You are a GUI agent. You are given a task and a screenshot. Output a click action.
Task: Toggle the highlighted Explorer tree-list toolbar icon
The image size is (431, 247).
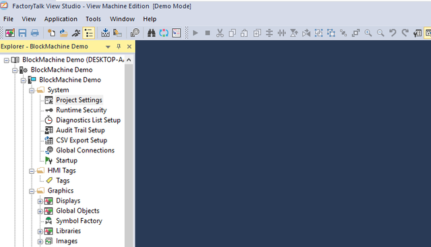pos(89,33)
